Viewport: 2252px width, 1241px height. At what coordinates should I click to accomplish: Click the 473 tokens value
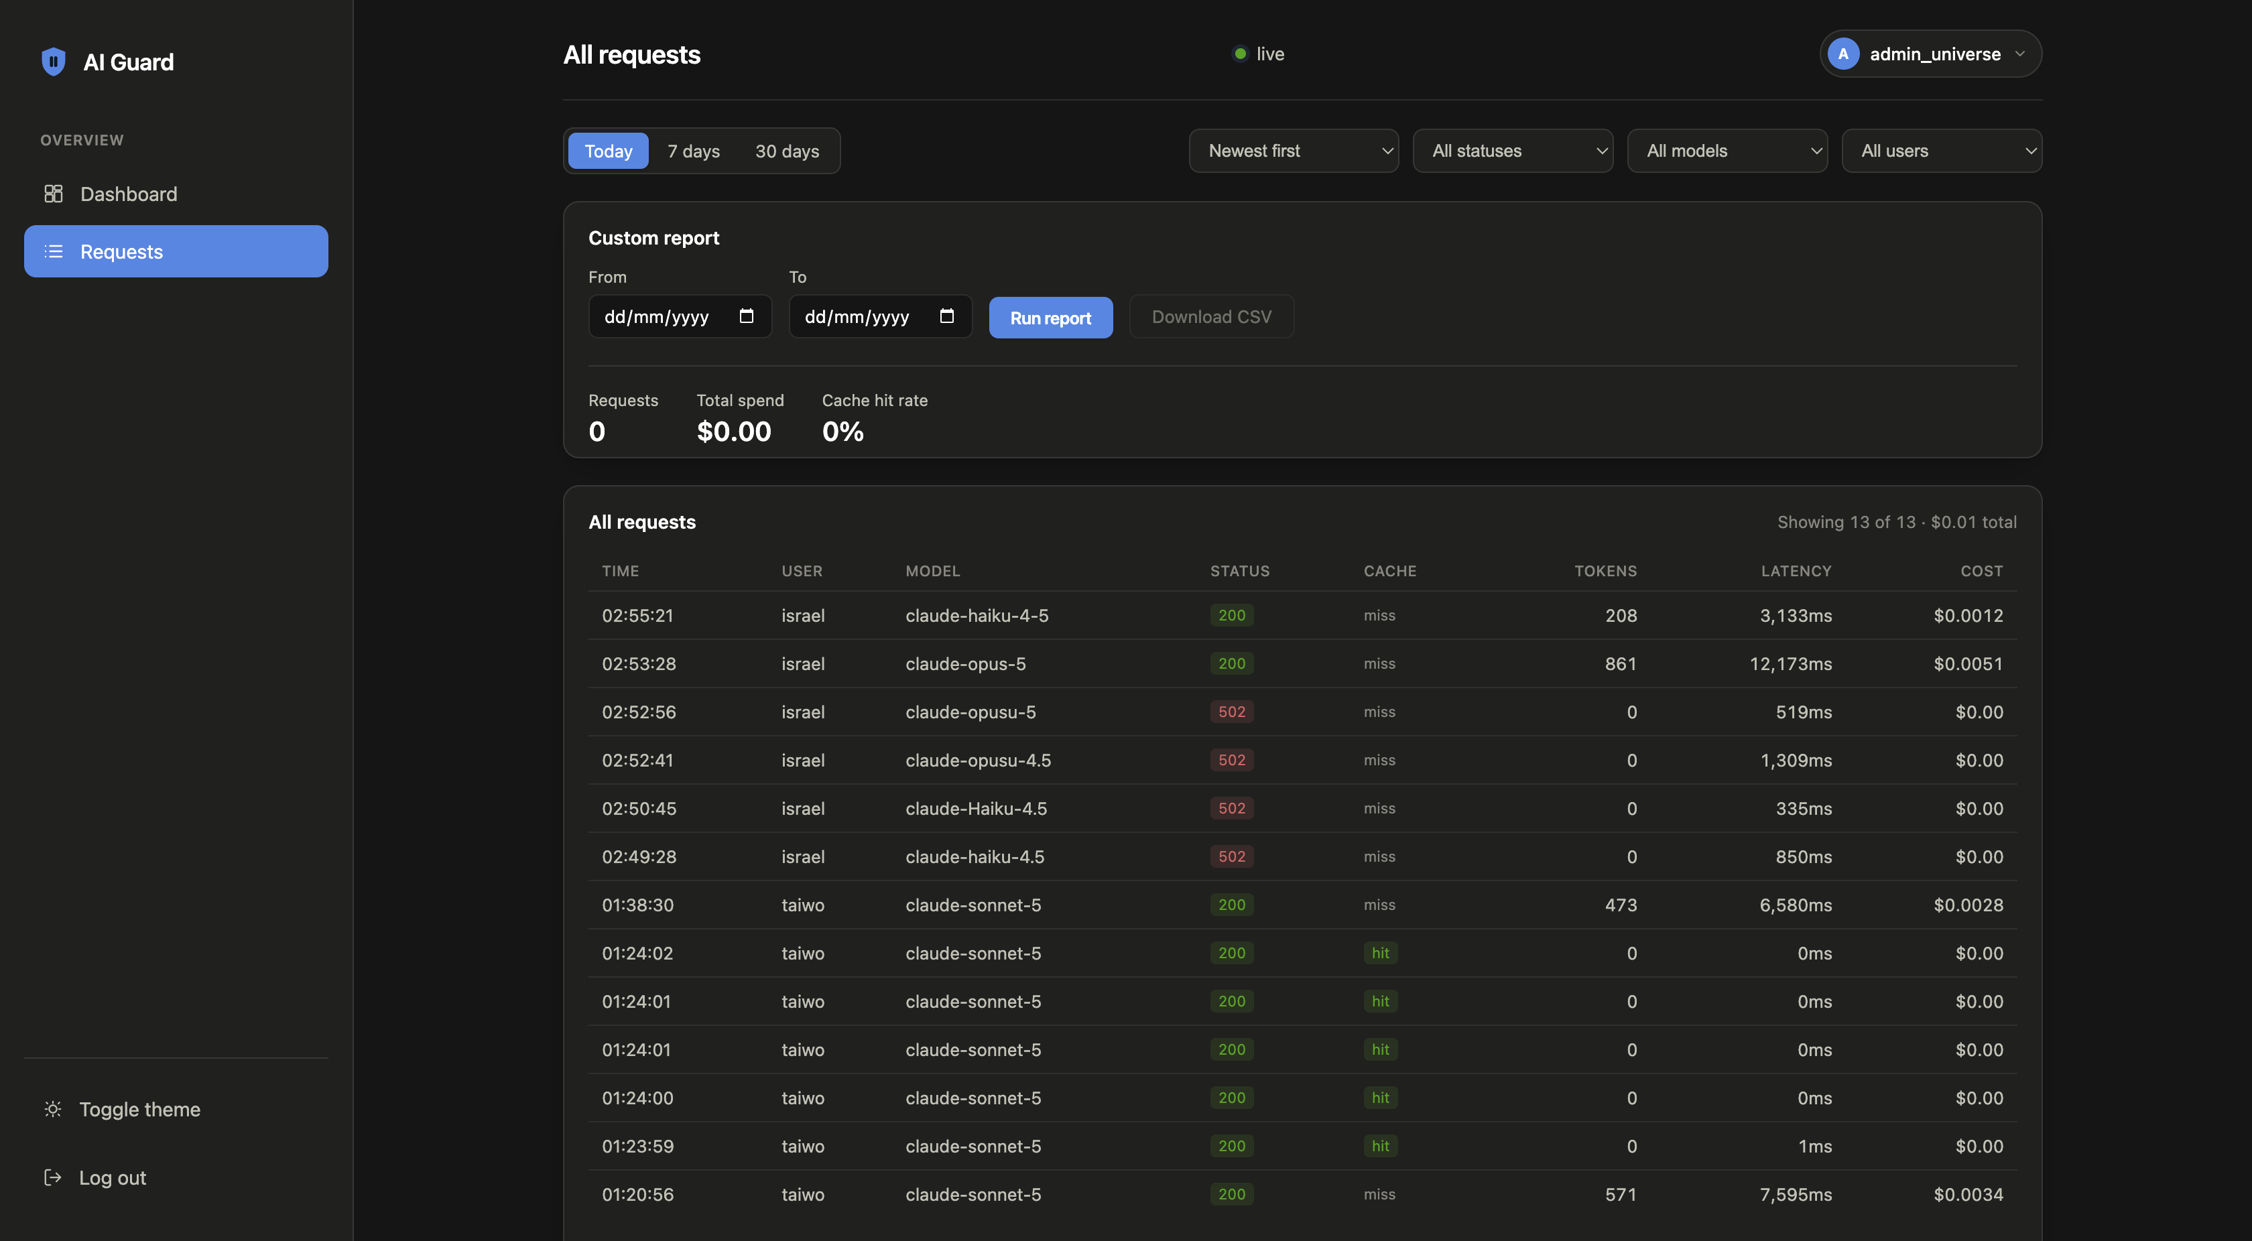tap(1621, 905)
